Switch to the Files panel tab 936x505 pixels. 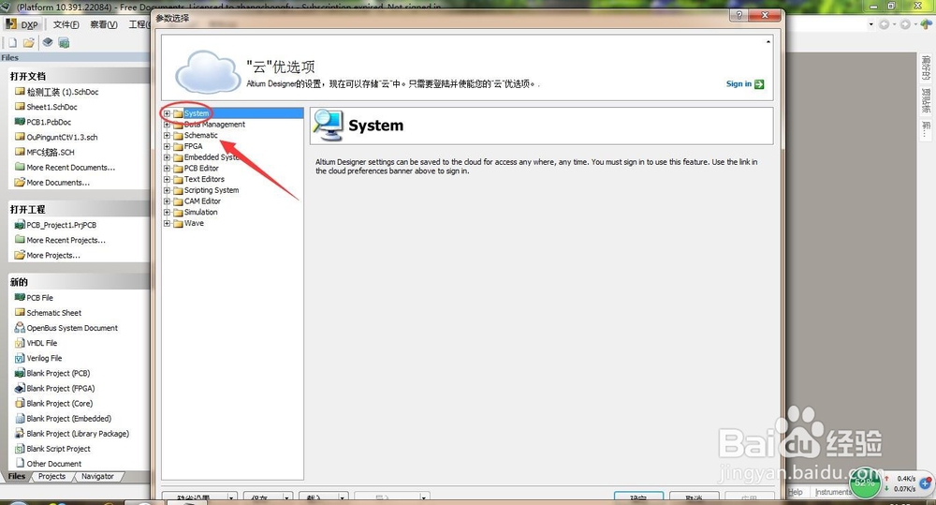pyautogui.click(x=17, y=476)
